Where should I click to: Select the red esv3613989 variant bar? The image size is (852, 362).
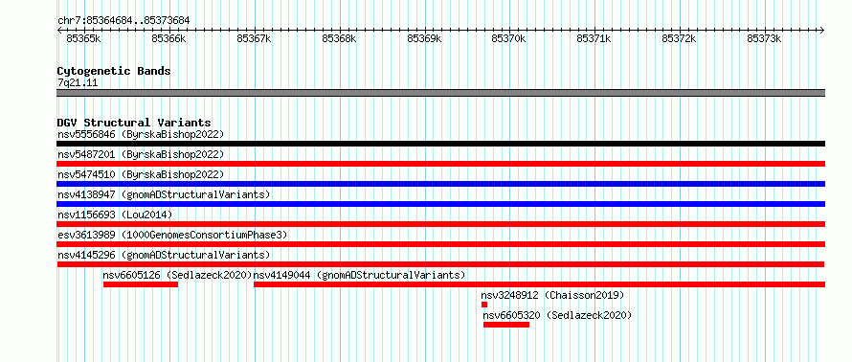(440, 244)
